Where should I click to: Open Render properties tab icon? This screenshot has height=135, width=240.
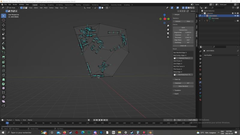pyautogui.click(x=200, y=56)
